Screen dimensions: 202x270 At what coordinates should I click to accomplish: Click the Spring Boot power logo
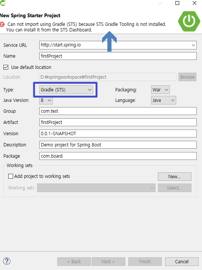click(189, 21)
